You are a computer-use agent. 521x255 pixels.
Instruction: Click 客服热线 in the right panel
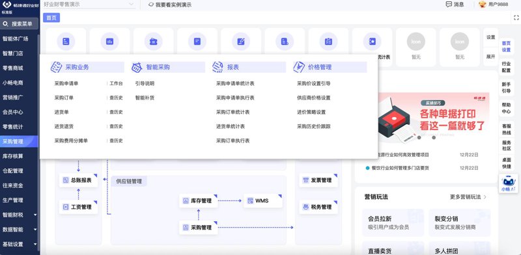(506, 129)
